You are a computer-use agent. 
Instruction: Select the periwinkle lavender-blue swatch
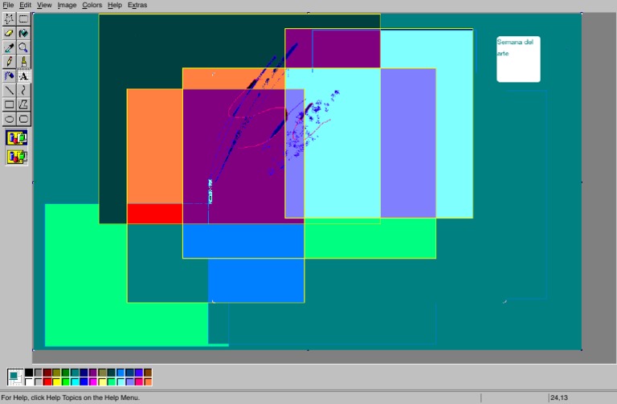(129, 382)
